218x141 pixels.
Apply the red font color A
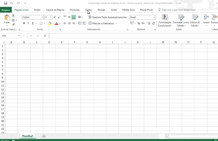(x=56, y=23)
